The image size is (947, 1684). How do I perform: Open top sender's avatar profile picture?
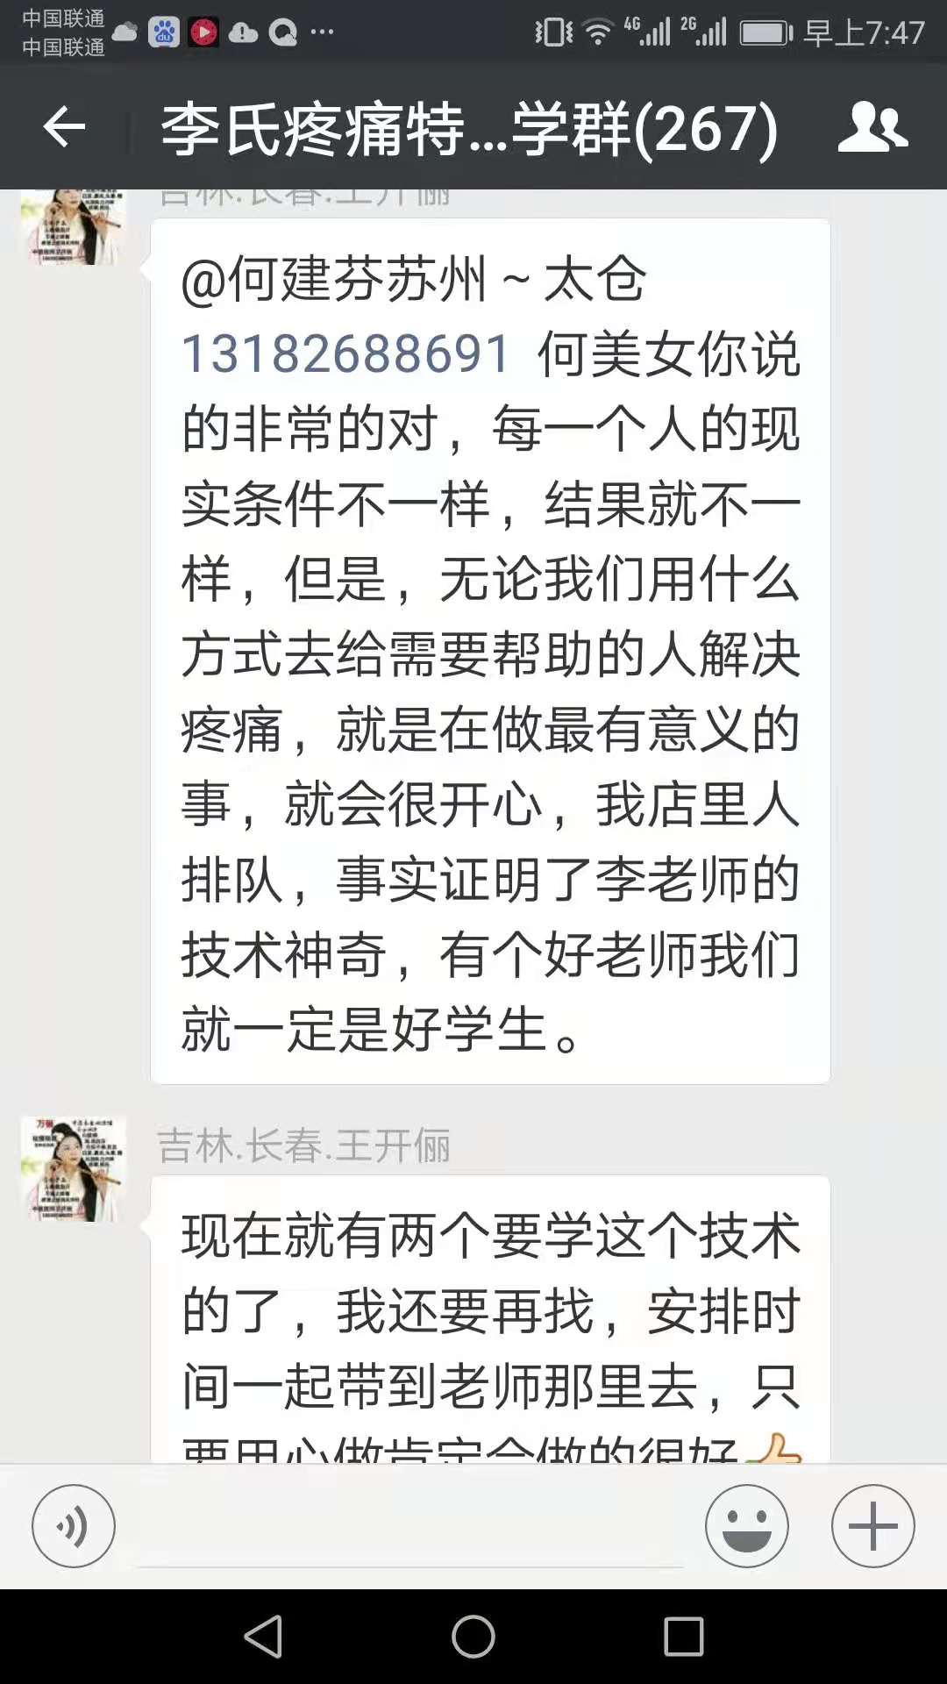pos(74,227)
